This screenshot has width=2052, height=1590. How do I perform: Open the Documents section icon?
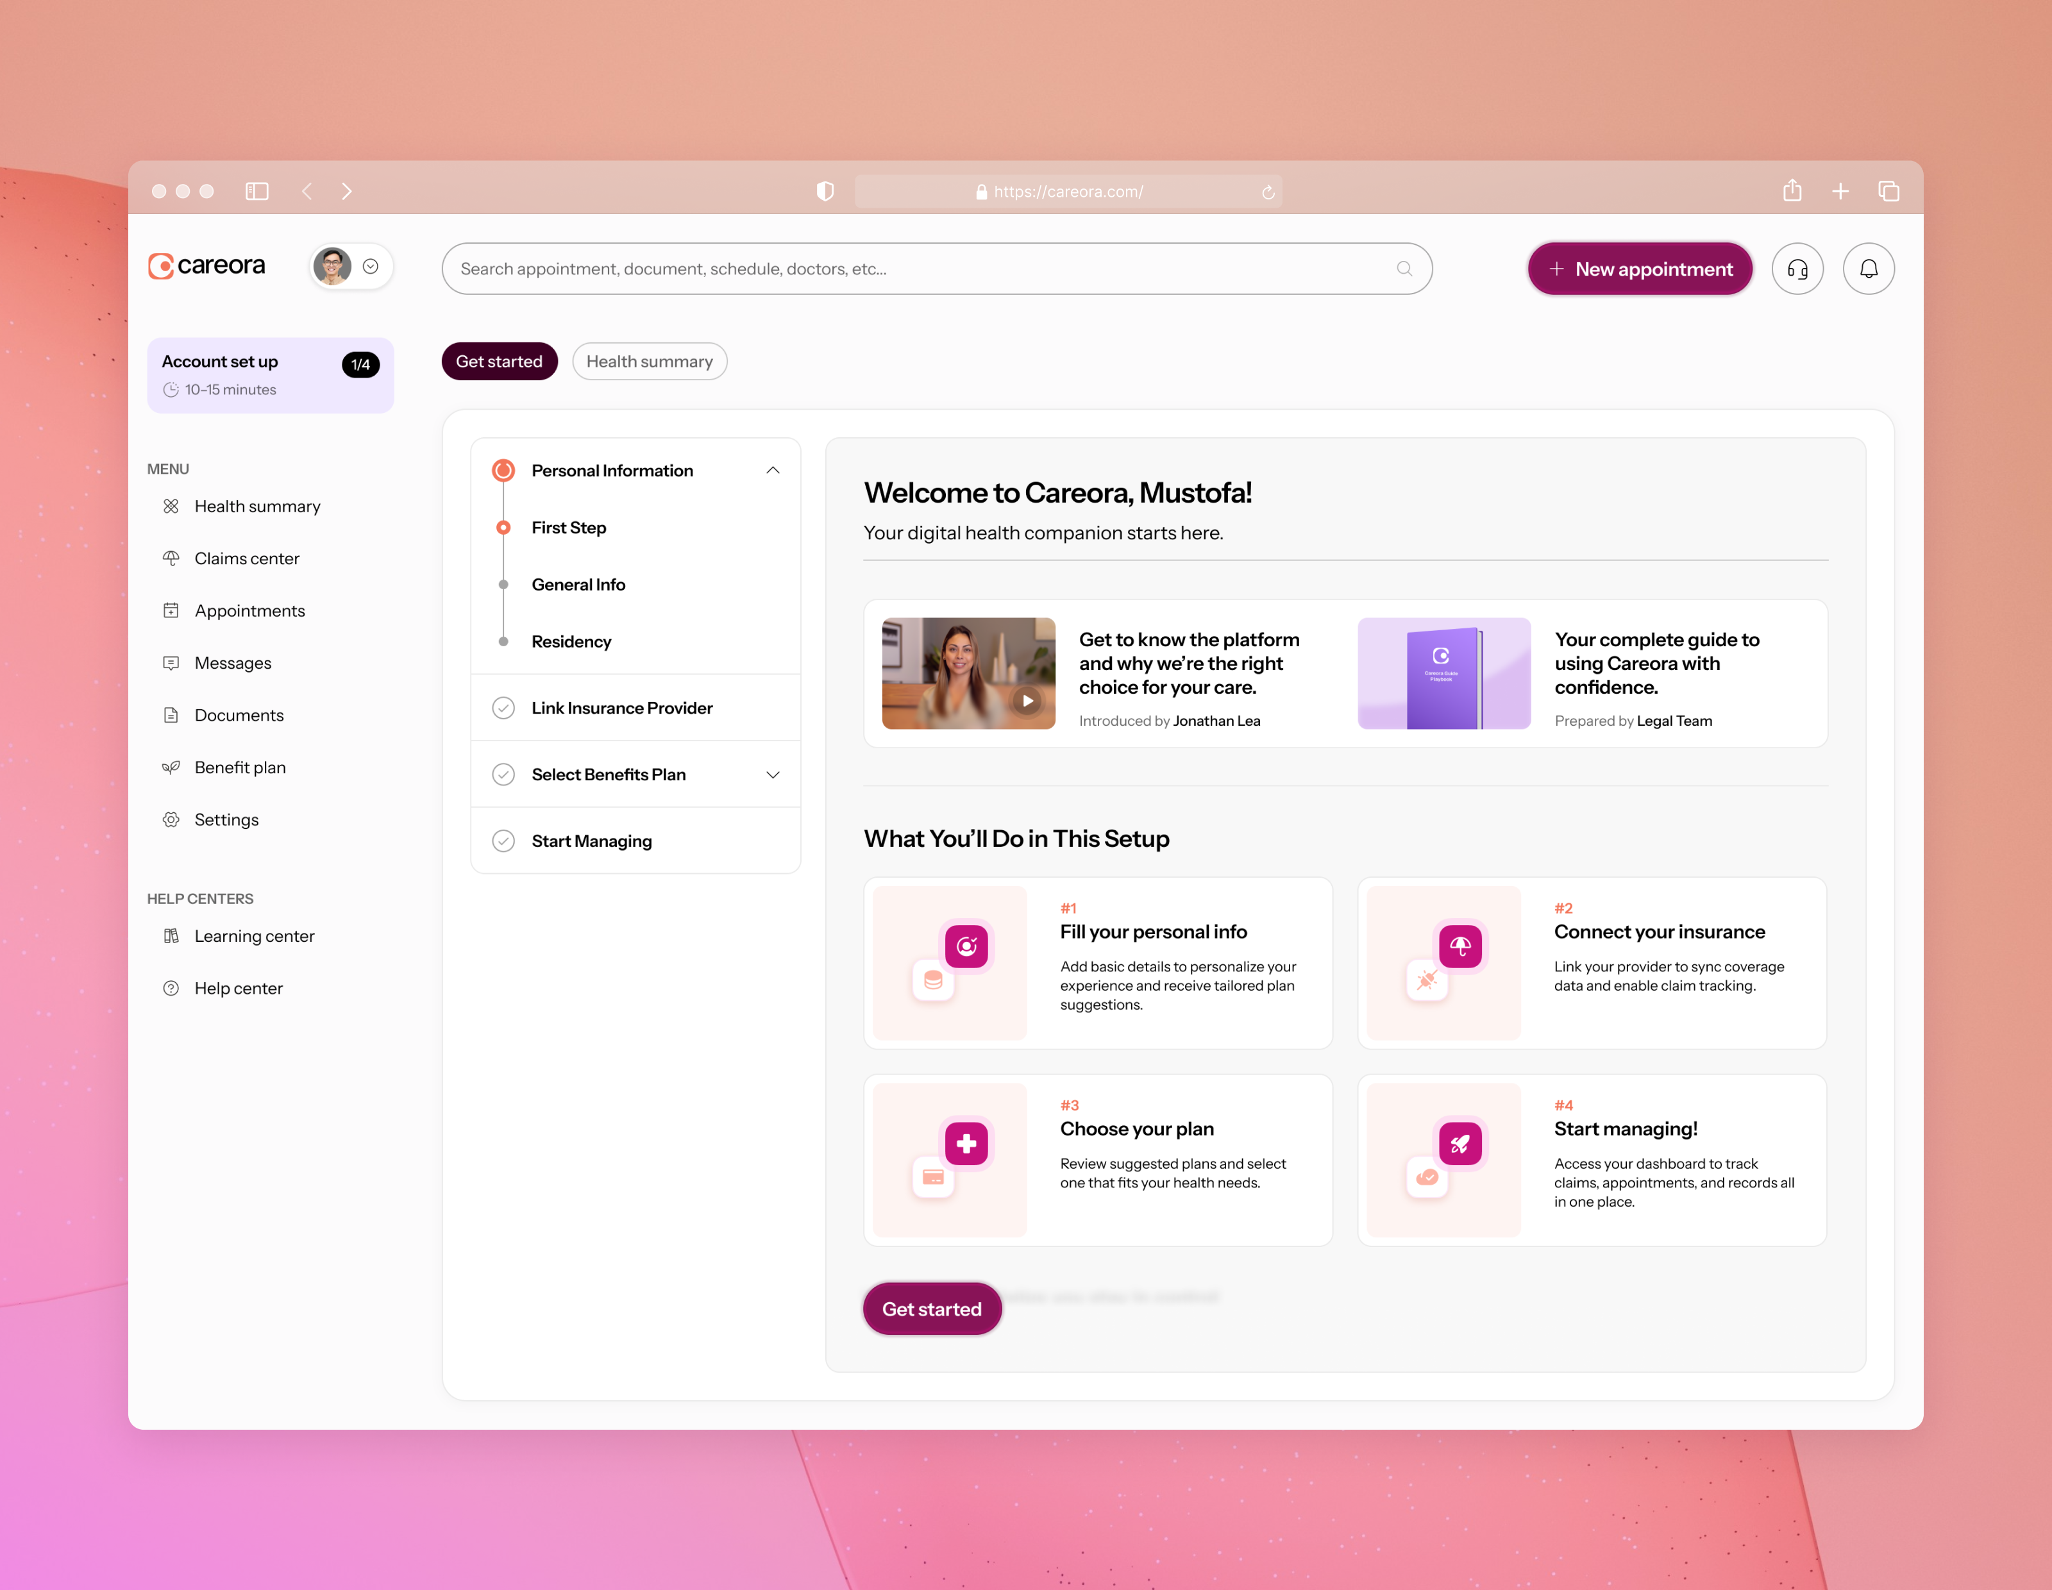[x=171, y=715]
